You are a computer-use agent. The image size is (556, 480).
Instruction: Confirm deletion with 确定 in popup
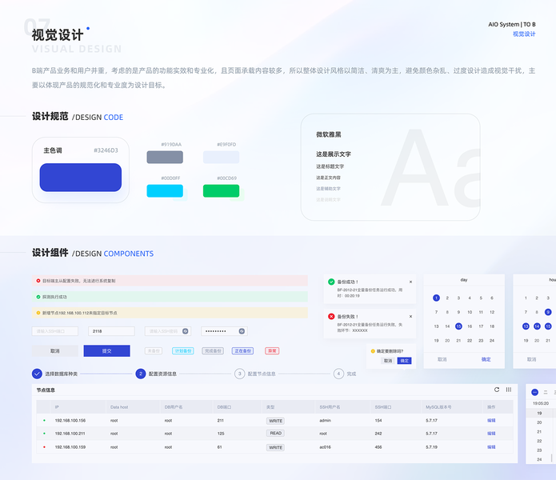point(405,361)
